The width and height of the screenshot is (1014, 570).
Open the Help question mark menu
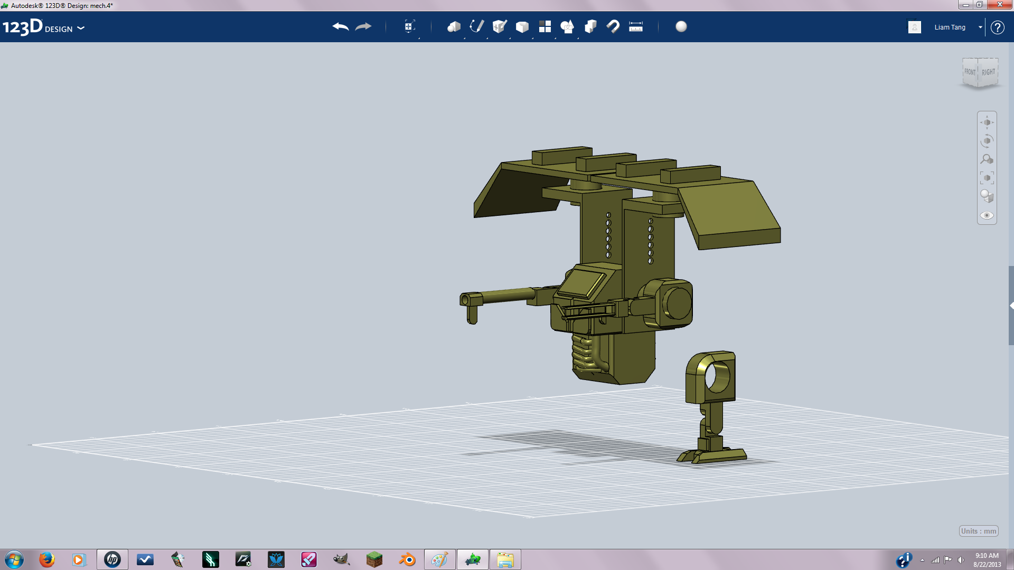(998, 27)
